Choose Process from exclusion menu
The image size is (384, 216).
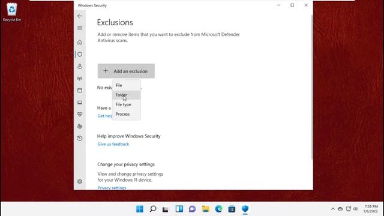point(127,114)
